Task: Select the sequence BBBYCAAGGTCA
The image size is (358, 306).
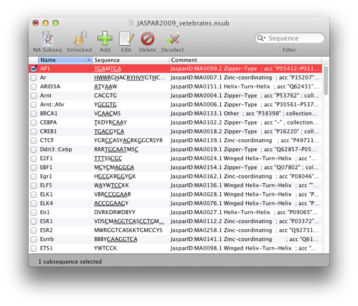Action: 116,239
